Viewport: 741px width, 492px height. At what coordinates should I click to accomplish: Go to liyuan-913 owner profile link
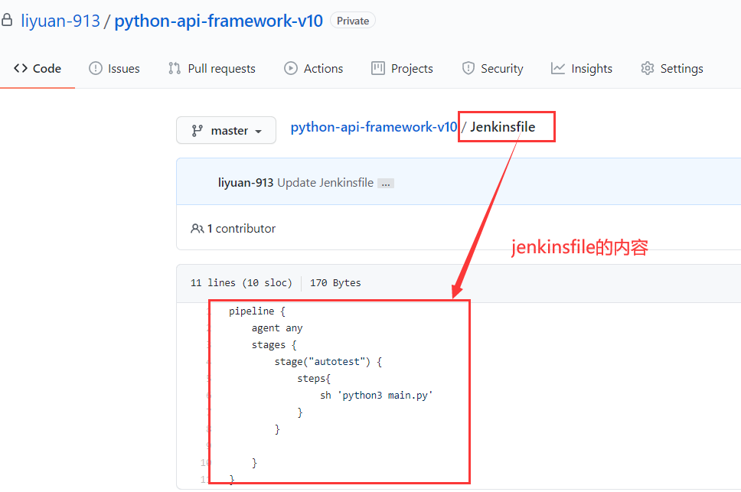click(60, 21)
